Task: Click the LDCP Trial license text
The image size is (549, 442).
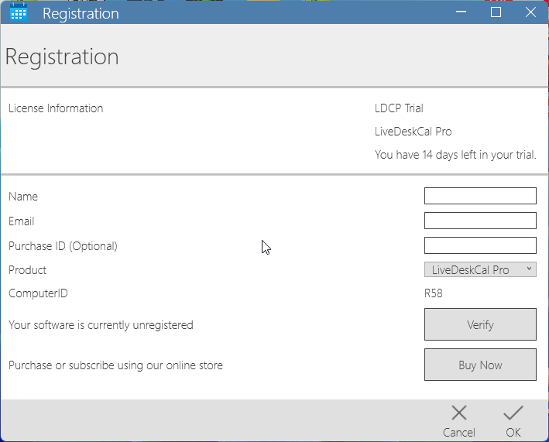Action: click(x=399, y=108)
